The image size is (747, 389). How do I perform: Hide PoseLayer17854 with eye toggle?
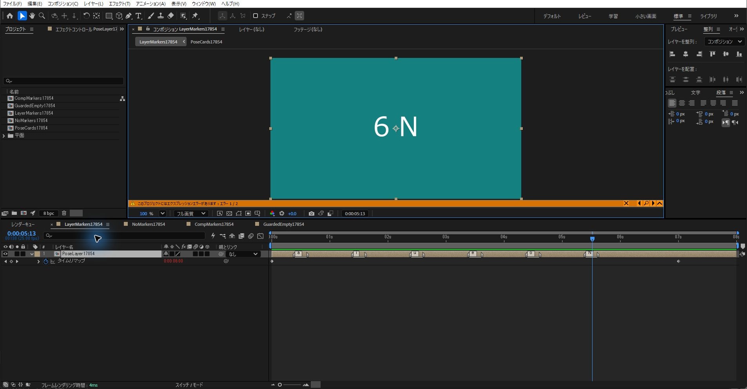pyautogui.click(x=5, y=254)
